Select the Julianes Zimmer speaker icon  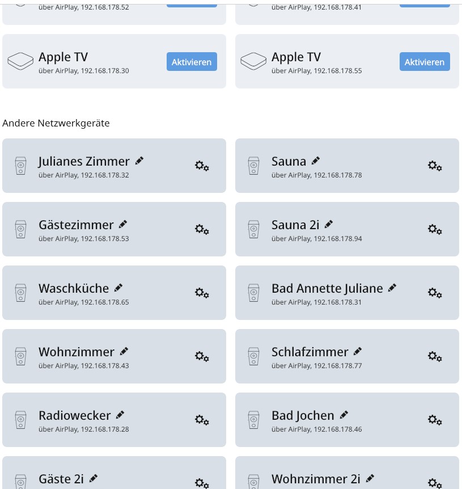pyautogui.click(x=20, y=166)
